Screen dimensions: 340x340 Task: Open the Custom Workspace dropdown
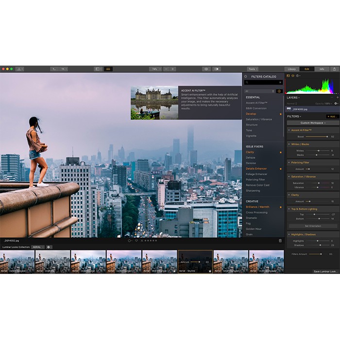[312, 123]
